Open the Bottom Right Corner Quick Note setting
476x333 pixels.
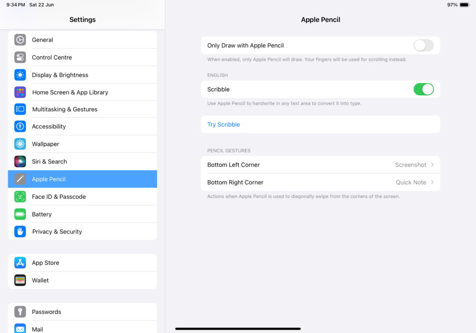tap(320, 182)
